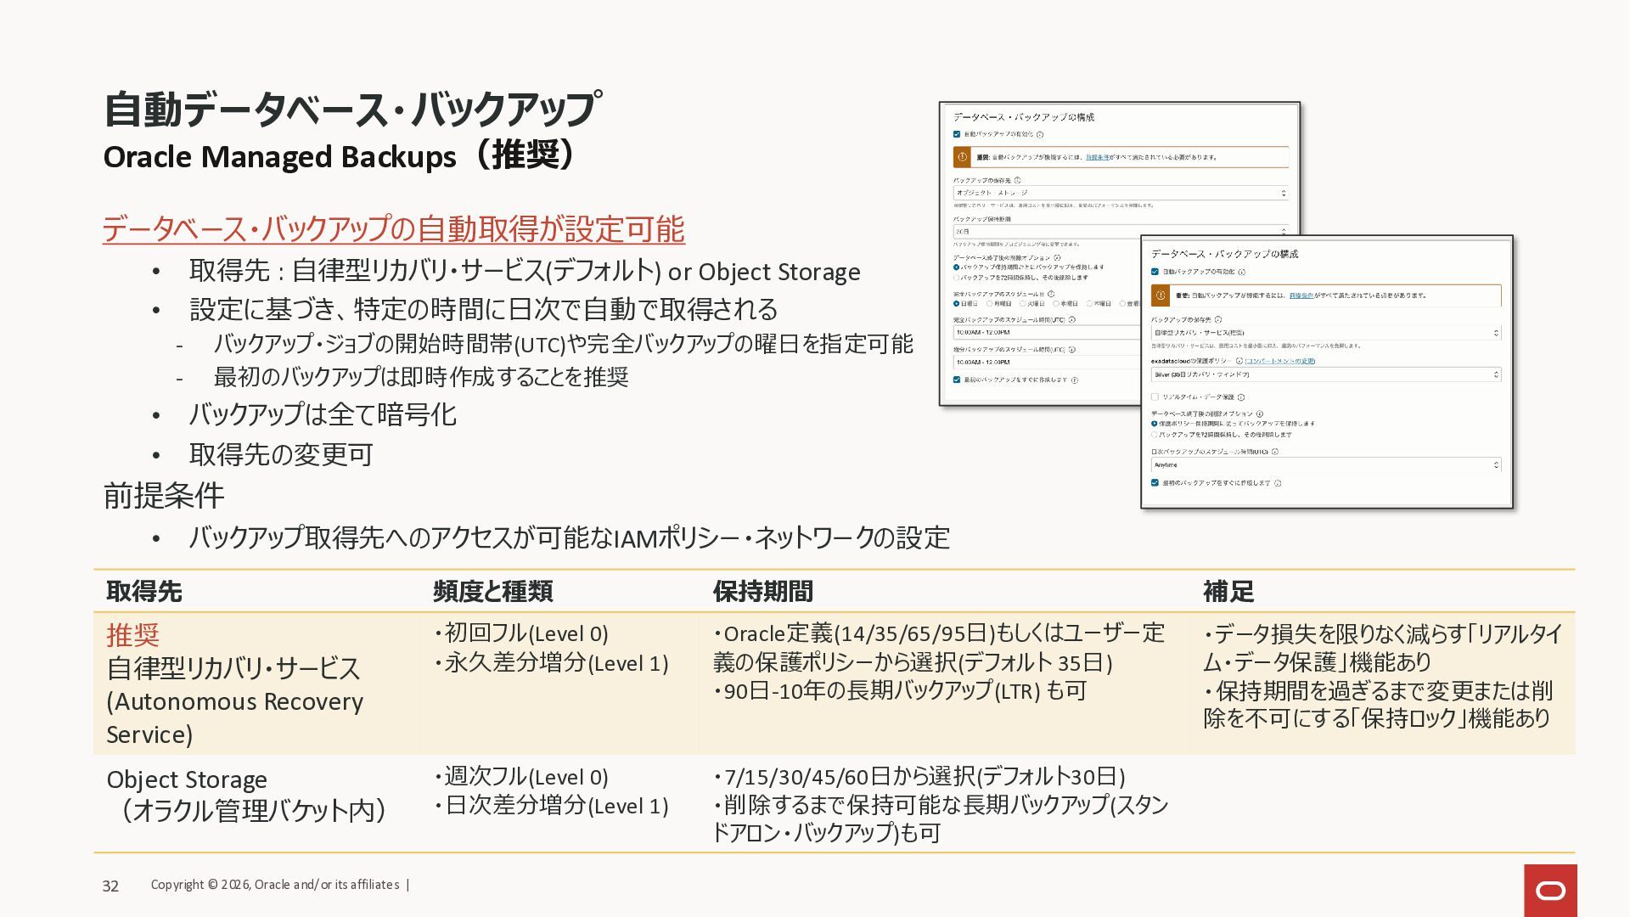Open the Anytime schedule time dropdown
Screen dimensions: 1630x917
click(x=1326, y=464)
